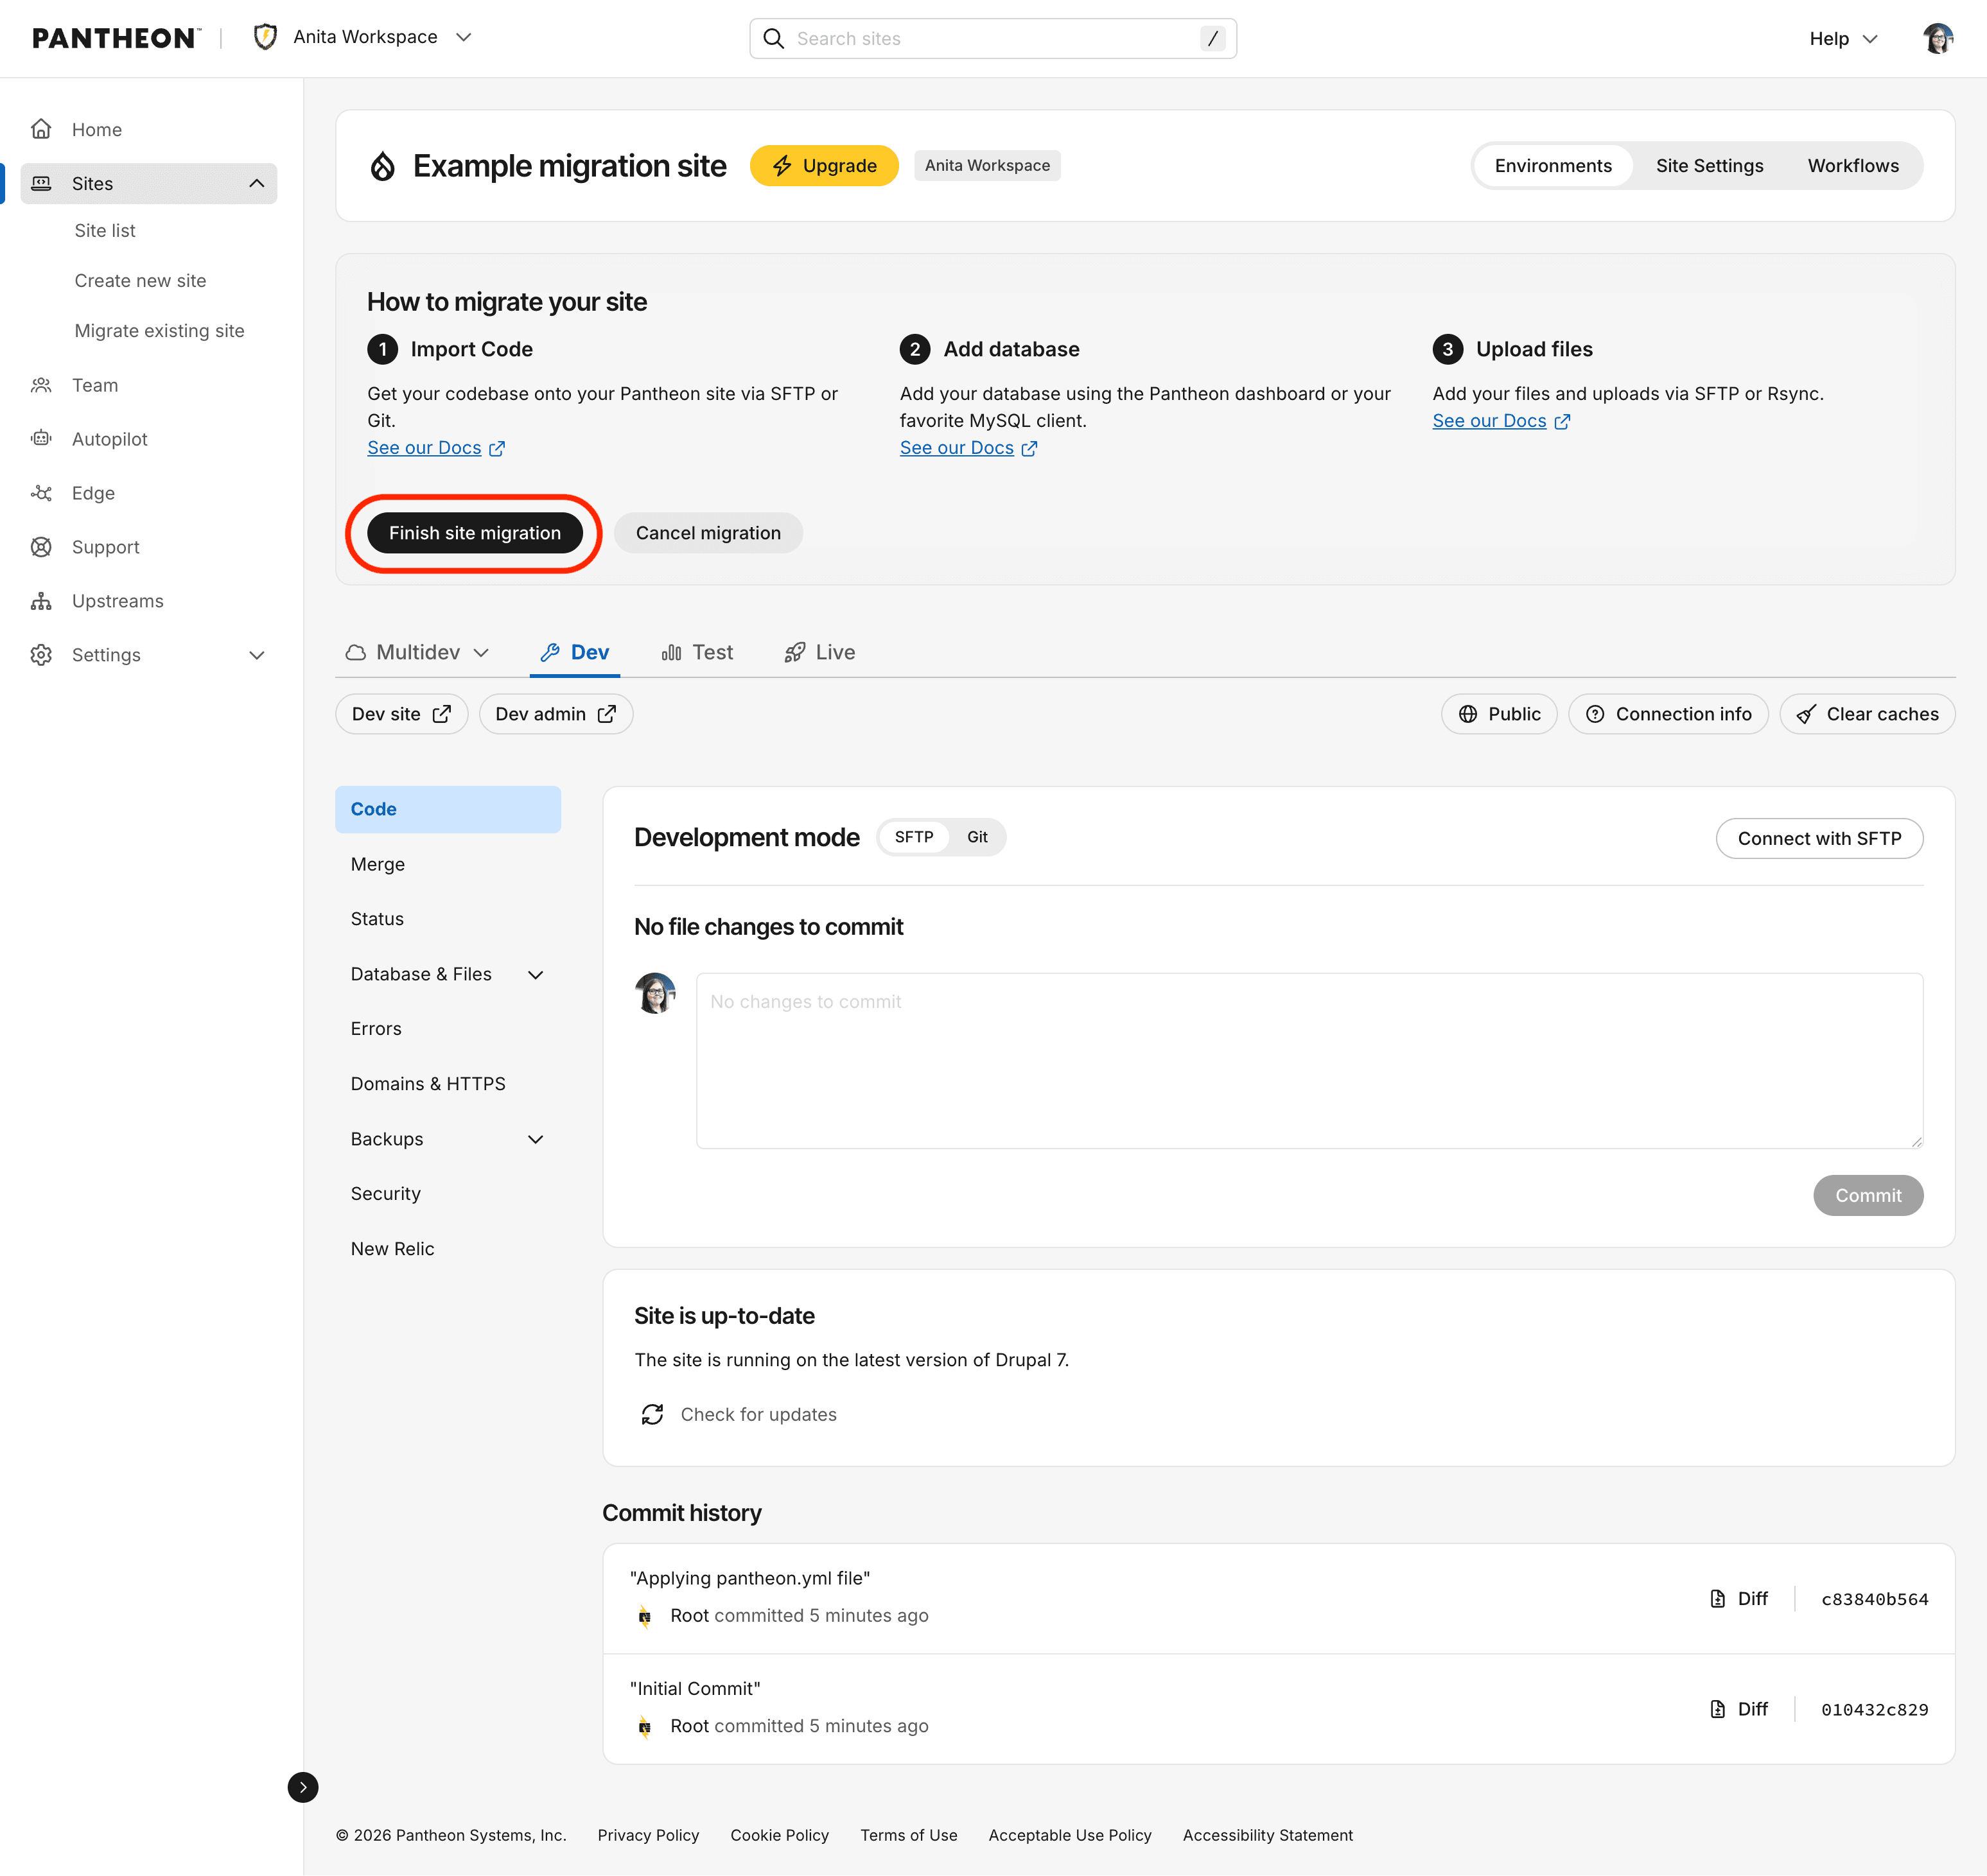Click Finish site migration
This screenshot has width=1987, height=1876.
pyautogui.click(x=474, y=533)
